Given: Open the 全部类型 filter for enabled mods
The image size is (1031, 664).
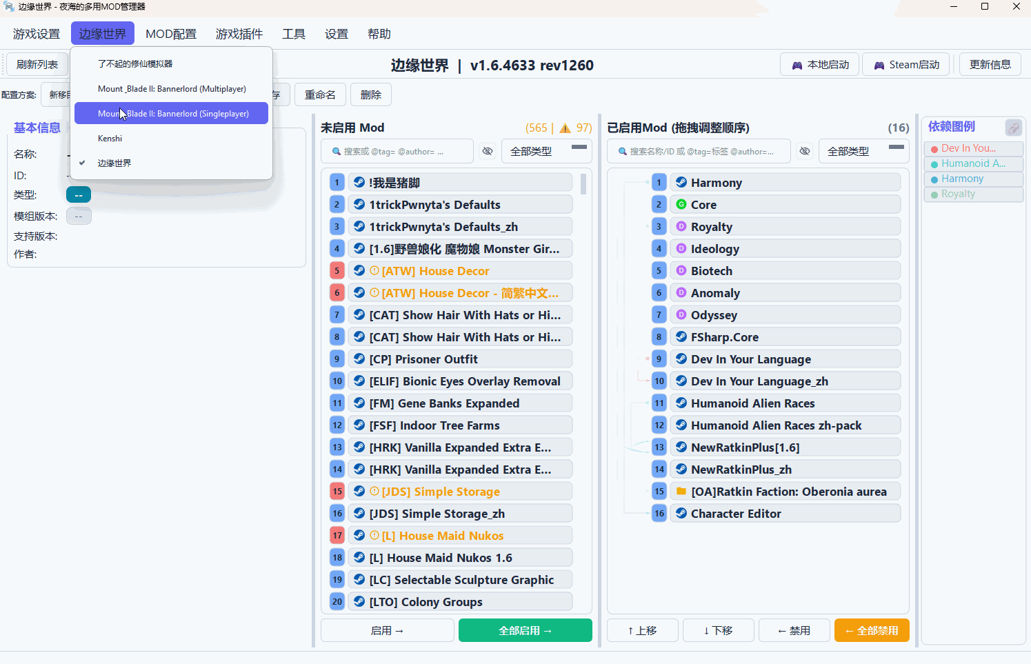Looking at the screenshot, I should pyautogui.click(x=849, y=151).
